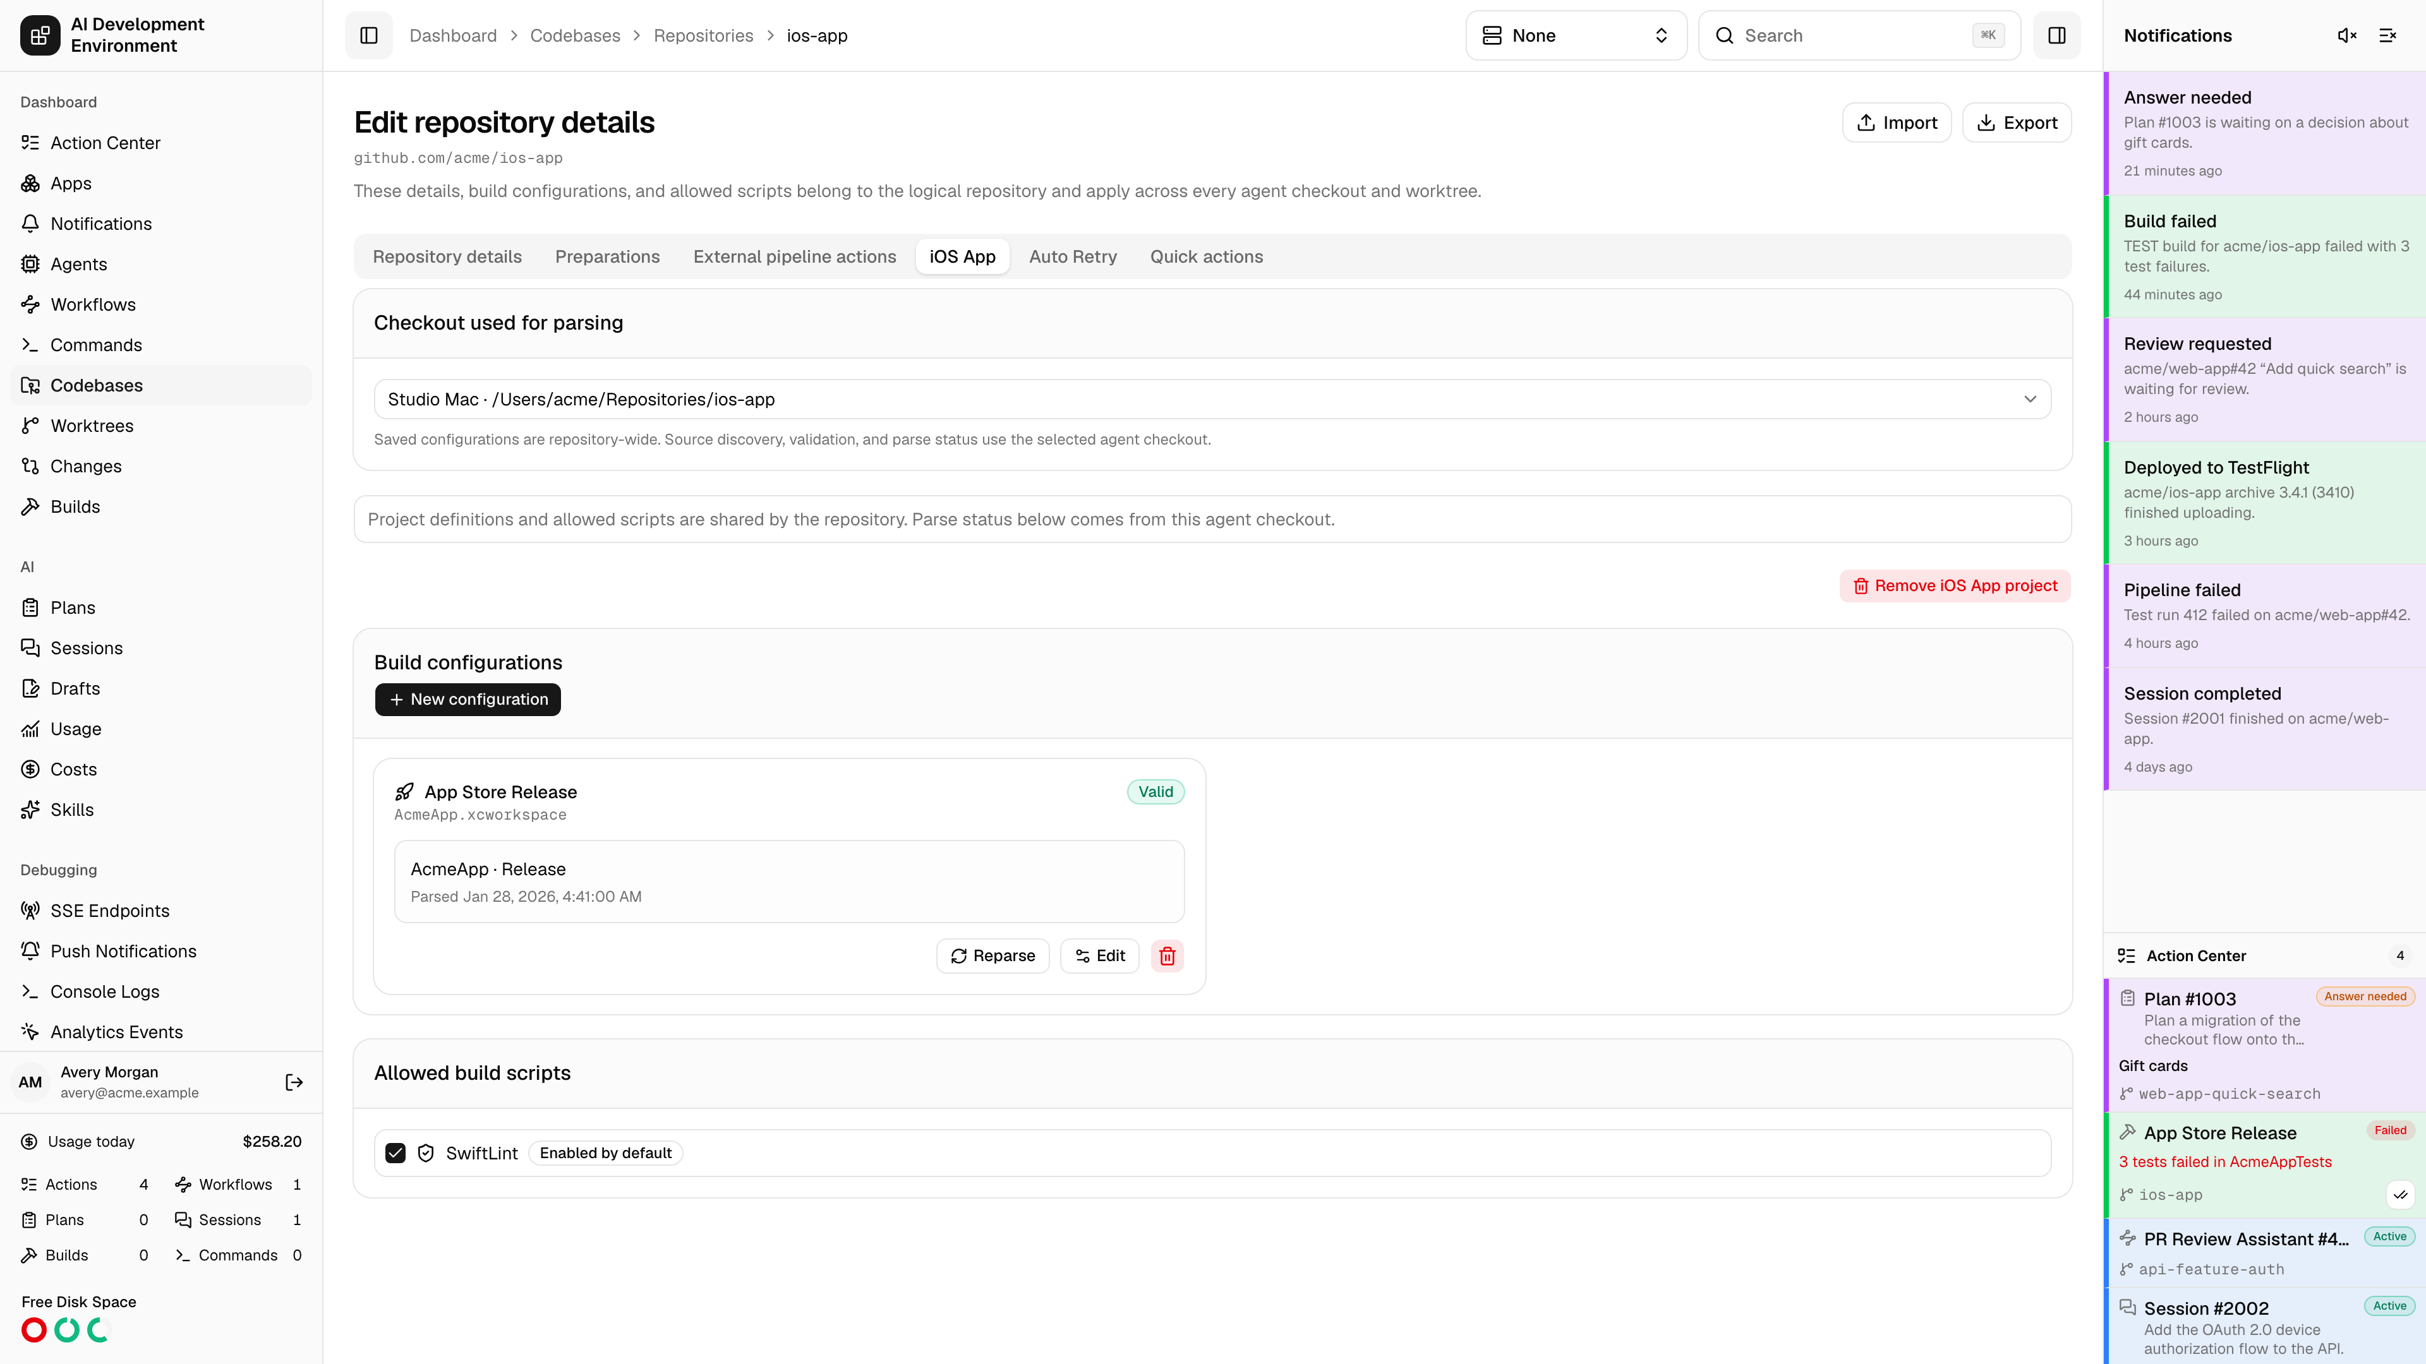Click the red Free Disk Space ring
The image size is (2426, 1364).
pyautogui.click(x=34, y=1330)
